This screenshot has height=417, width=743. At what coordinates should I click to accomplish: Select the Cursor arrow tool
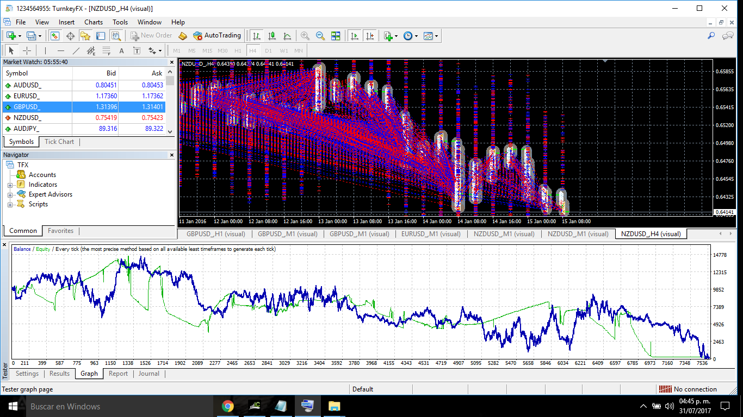[x=11, y=50]
